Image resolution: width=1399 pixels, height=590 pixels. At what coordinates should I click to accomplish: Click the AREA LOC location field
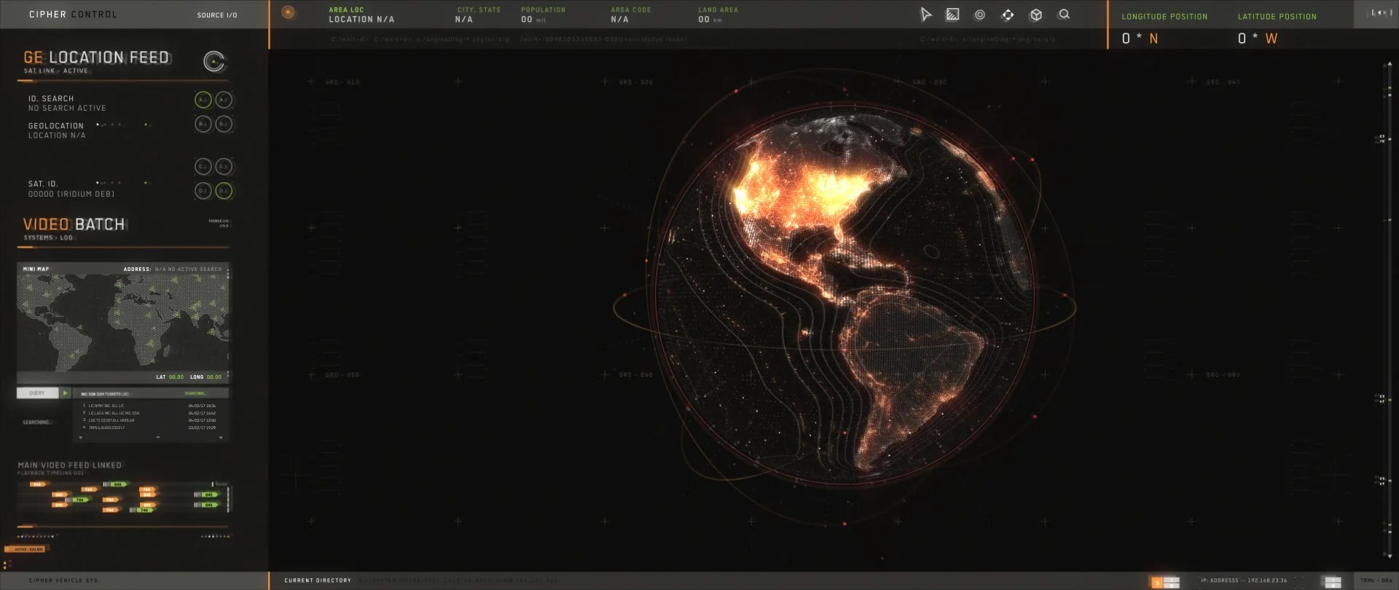[x=361, y=15]
